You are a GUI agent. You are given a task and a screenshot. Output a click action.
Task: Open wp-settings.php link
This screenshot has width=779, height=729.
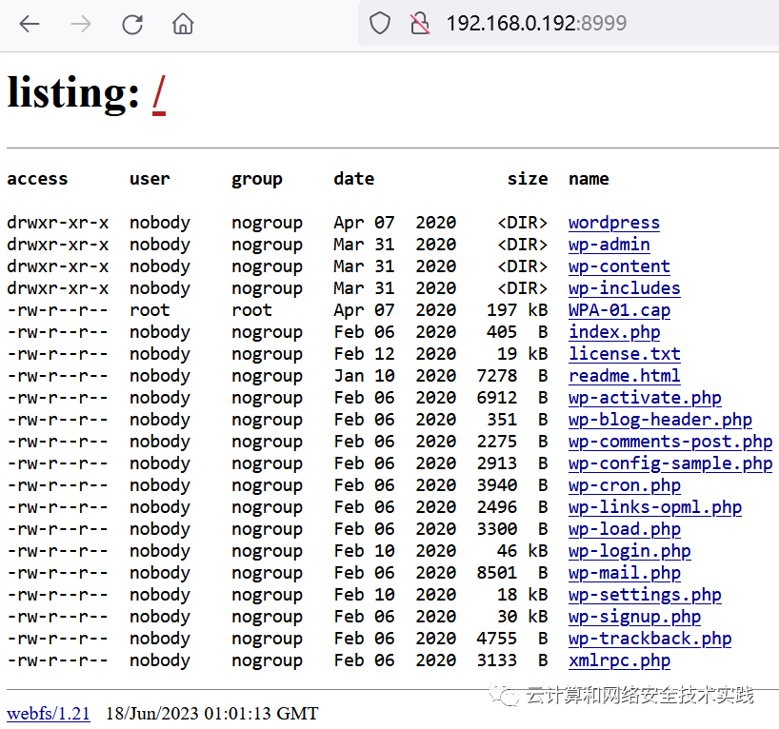click(645, 595)
